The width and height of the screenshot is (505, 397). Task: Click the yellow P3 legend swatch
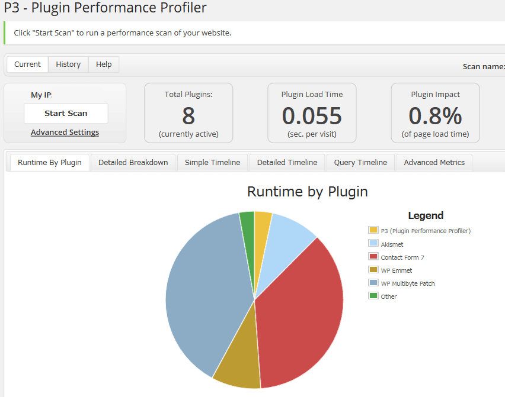point(373,230)
